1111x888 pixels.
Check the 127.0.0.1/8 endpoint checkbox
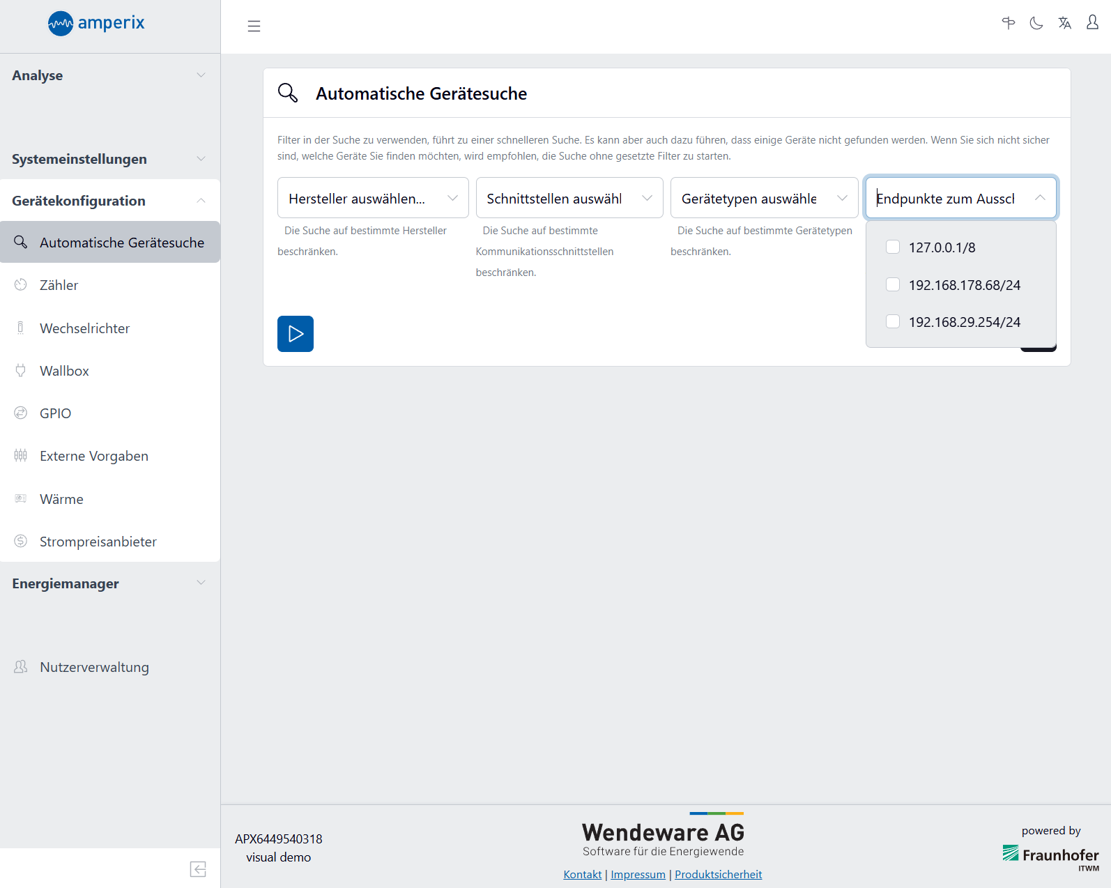tap(893, 247)
